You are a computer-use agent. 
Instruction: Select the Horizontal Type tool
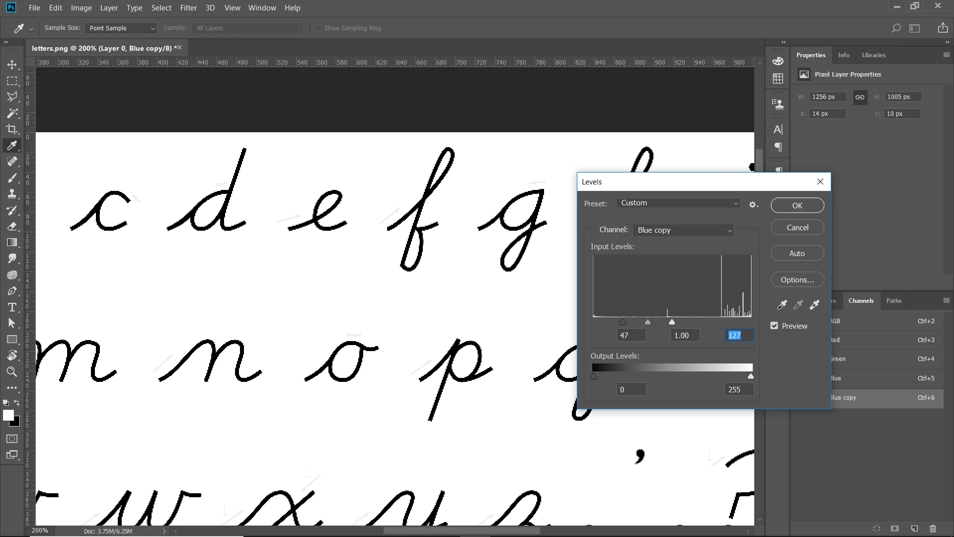point(12,307)
